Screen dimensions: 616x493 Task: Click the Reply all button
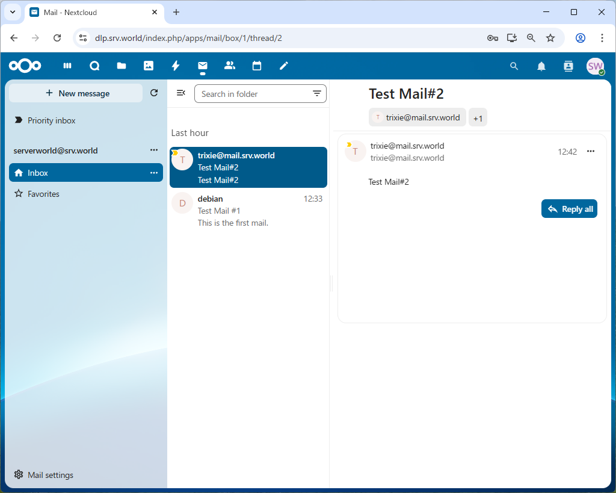point(569,209)
